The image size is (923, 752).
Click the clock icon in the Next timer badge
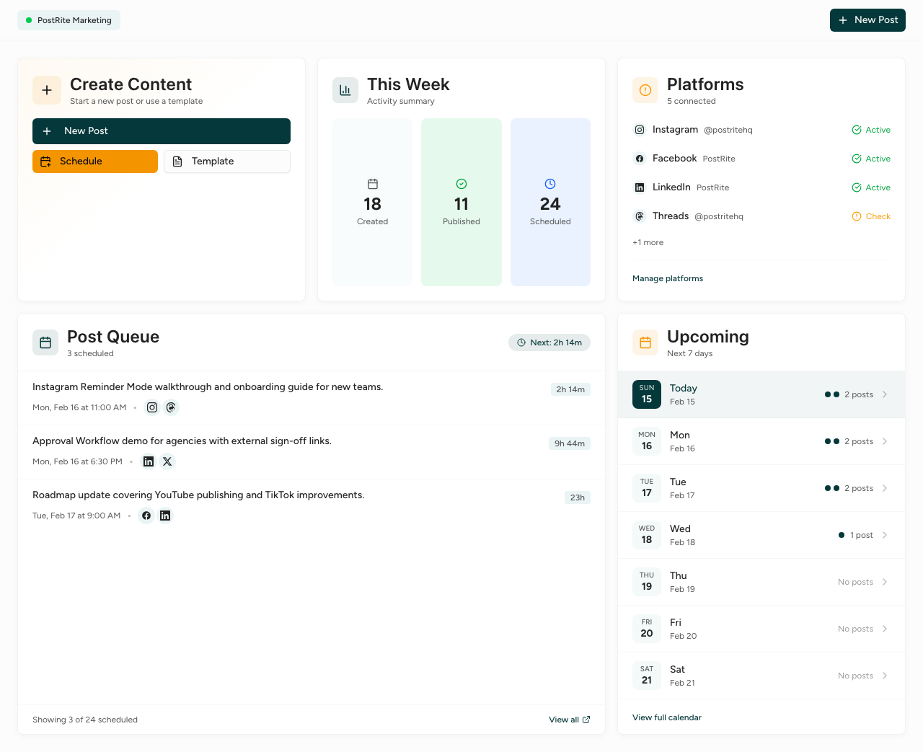(520, 342)
